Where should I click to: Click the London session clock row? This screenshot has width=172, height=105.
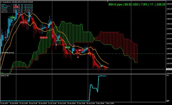[17, 8]
